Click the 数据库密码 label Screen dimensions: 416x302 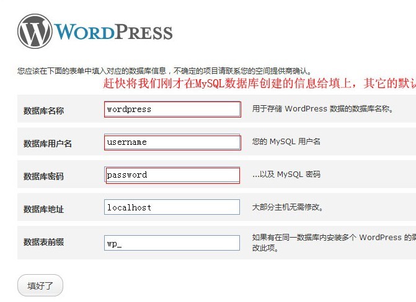[x=43, y=176]
